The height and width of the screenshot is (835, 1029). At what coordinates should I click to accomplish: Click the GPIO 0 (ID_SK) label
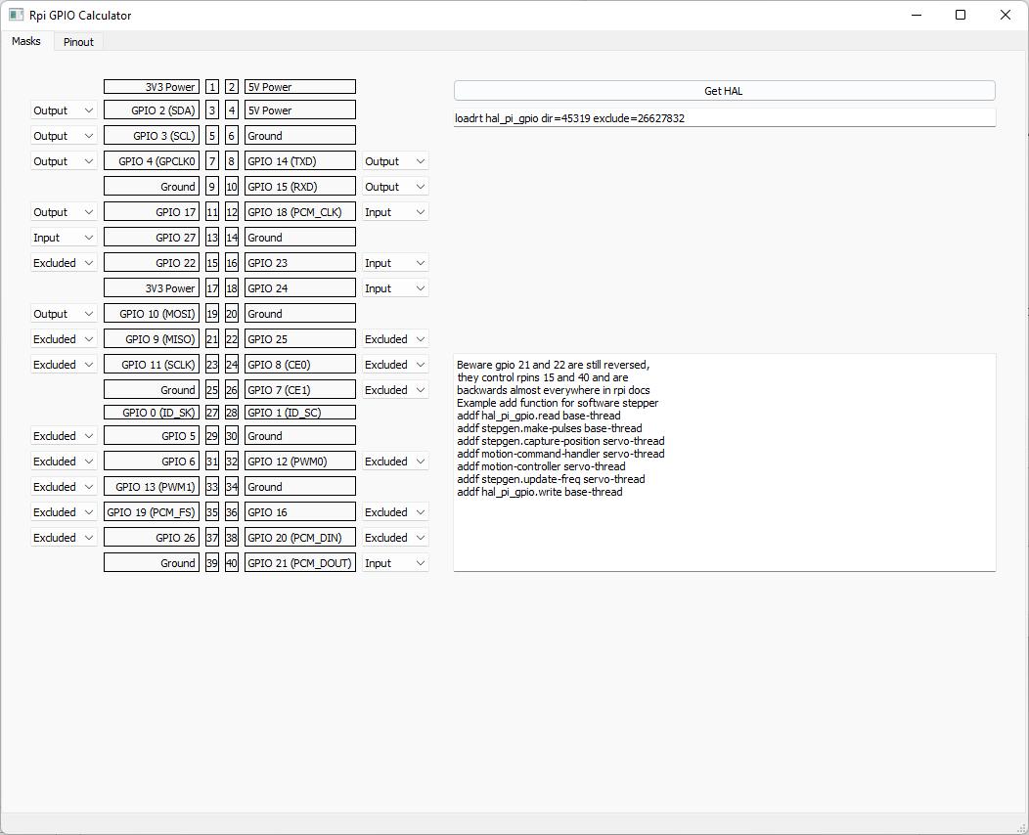(x=152, y=413)
